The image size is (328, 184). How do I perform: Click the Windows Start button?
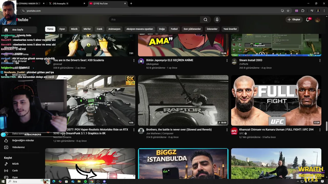pos(3,181)
